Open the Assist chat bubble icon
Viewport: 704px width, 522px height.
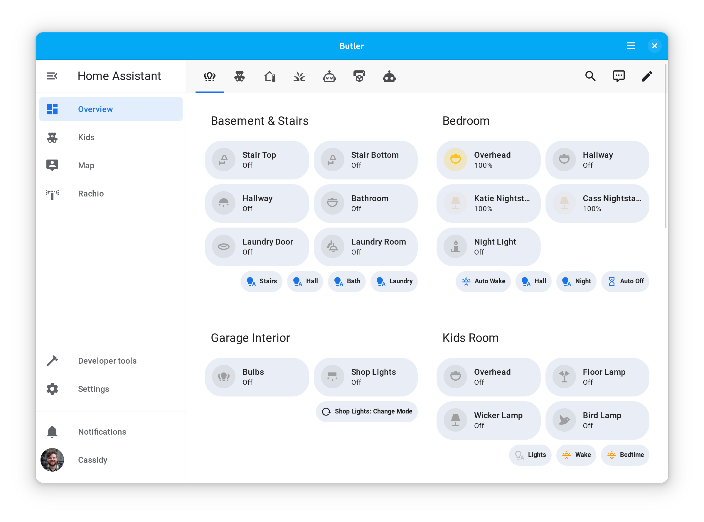pos(619,76)
